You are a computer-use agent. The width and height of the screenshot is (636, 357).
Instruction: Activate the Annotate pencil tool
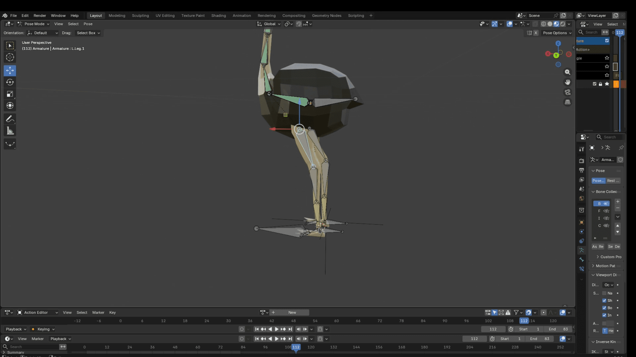coord(10,119)
